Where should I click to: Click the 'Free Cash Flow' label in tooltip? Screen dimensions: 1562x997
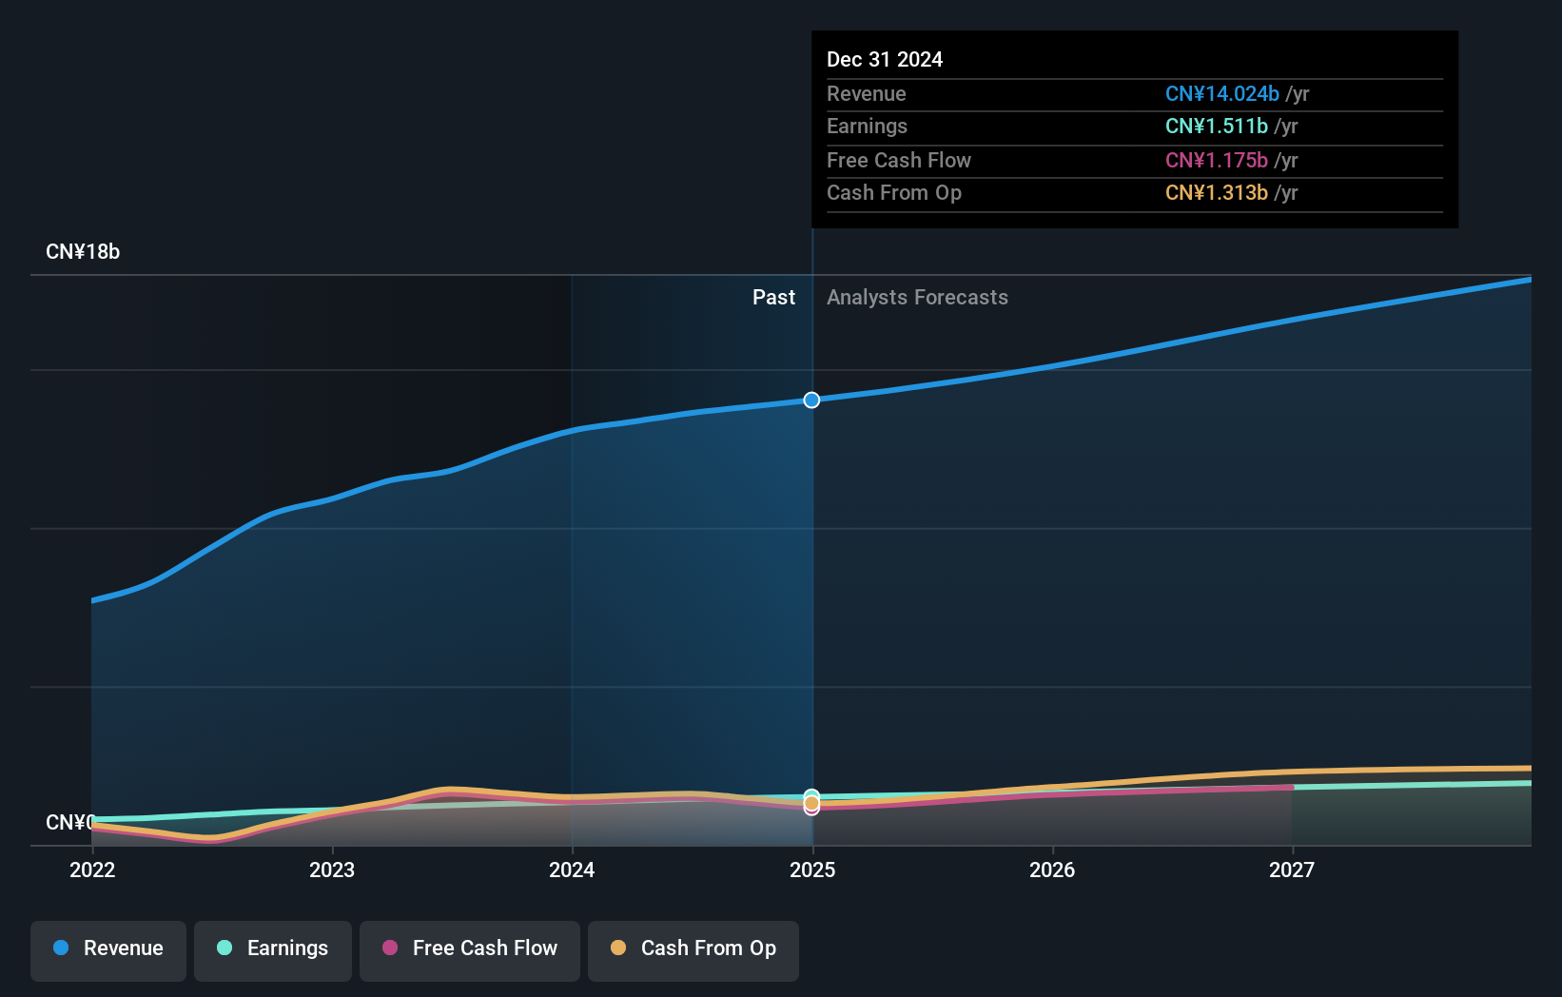[899, 161]
